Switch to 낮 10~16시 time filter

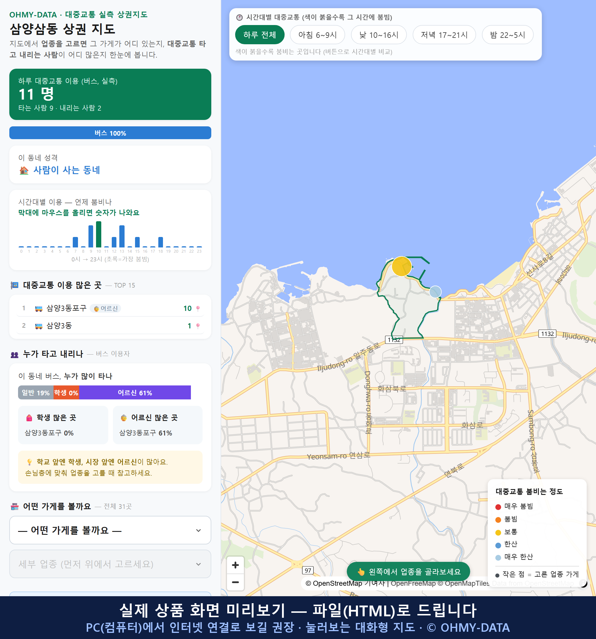[379, 35]
